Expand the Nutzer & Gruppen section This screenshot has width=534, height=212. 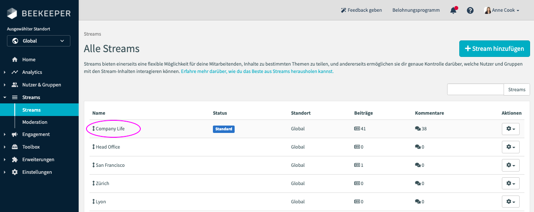point(41,85)
